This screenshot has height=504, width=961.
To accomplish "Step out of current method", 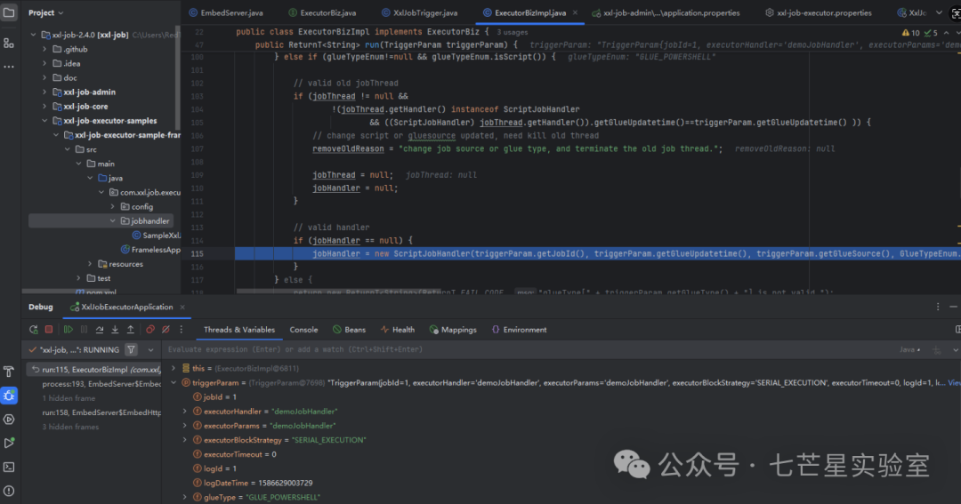I will (x=131, y=330).
